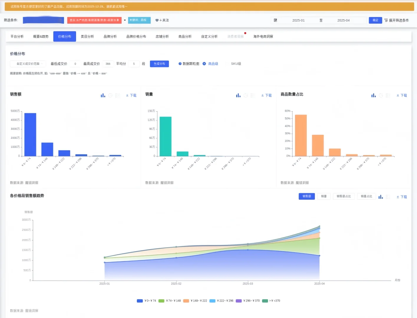Toggle the ¥0~¥74 legend series
417x318 pixels.
[x=146, y=301]
